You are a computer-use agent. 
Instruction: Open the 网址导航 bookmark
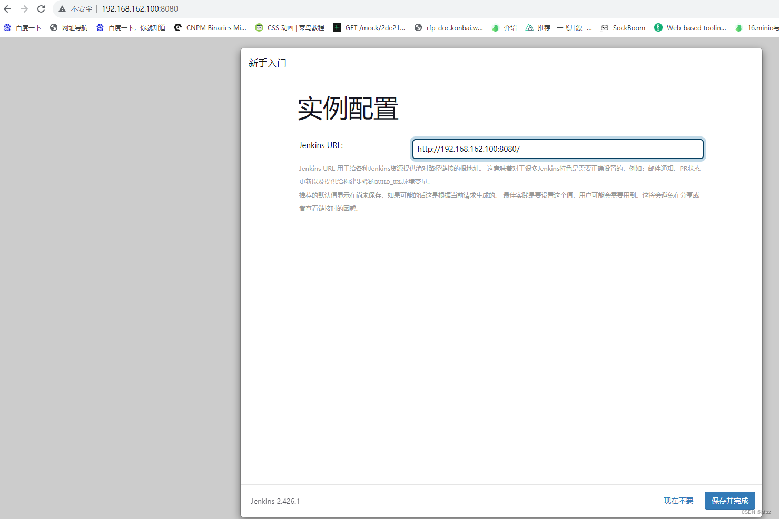[x=69, y=27]
